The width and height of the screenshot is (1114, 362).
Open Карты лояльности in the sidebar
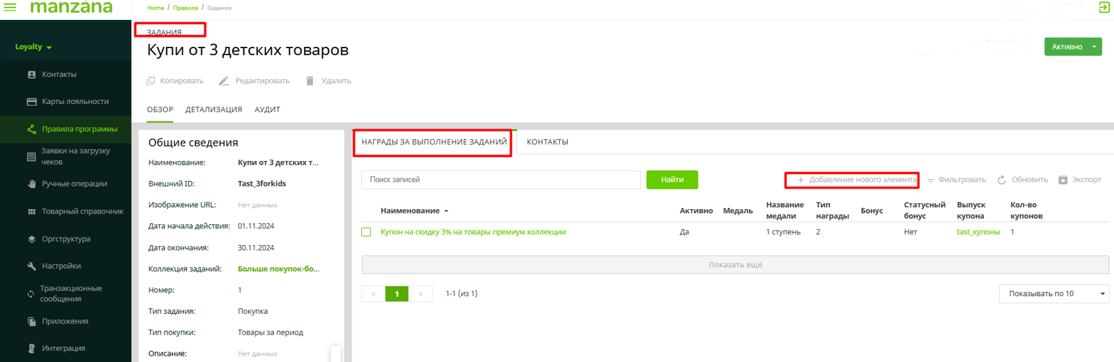coord(75,102)
